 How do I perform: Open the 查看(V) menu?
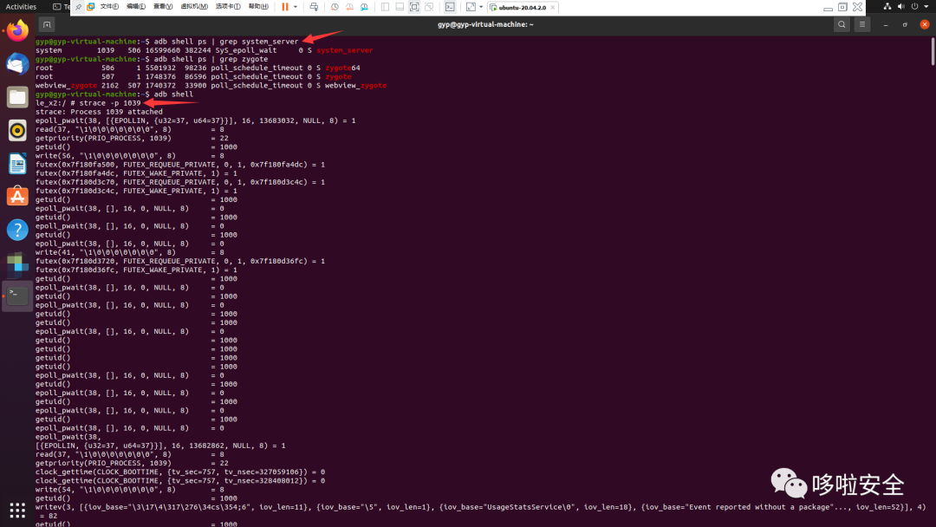click(162, 7)
